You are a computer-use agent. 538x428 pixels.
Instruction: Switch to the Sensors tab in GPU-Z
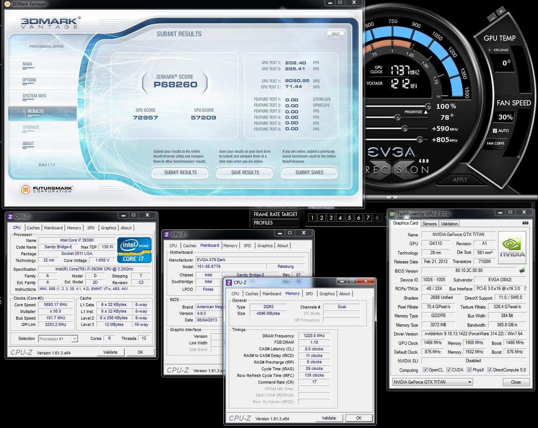click(429, 224)
